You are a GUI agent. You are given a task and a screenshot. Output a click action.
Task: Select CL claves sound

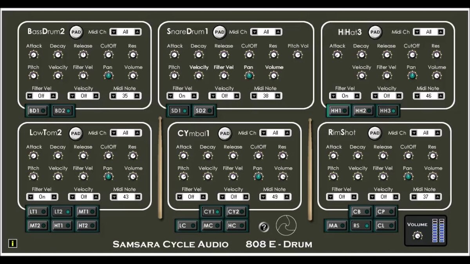(x=386, y=225)
